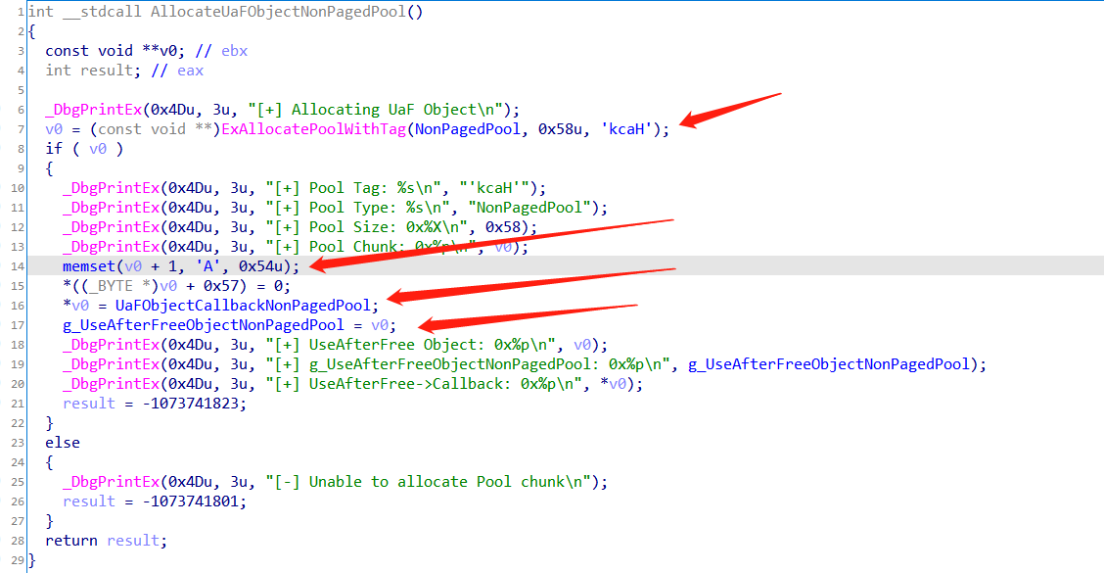Select the "[+] Allocating UaF Object\n" string
1104x573 pixels.
pos(375,110)
